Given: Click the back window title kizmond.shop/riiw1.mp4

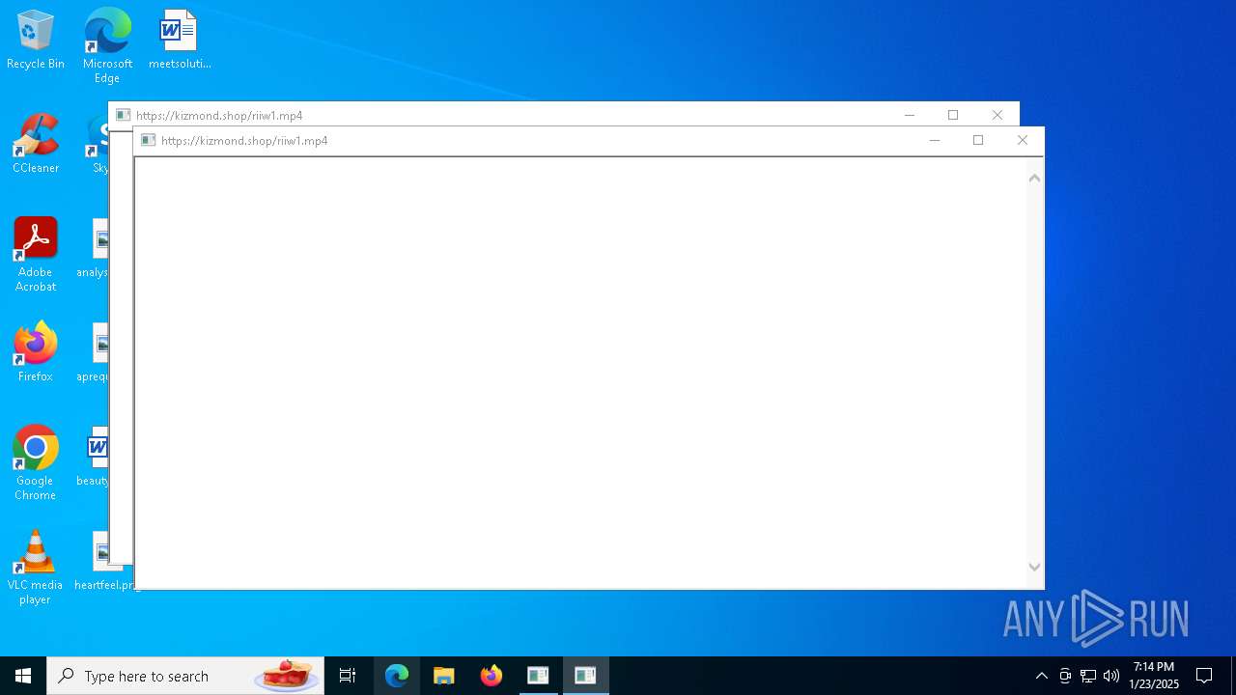Looking at the screenshot, I should coord(219,116).
